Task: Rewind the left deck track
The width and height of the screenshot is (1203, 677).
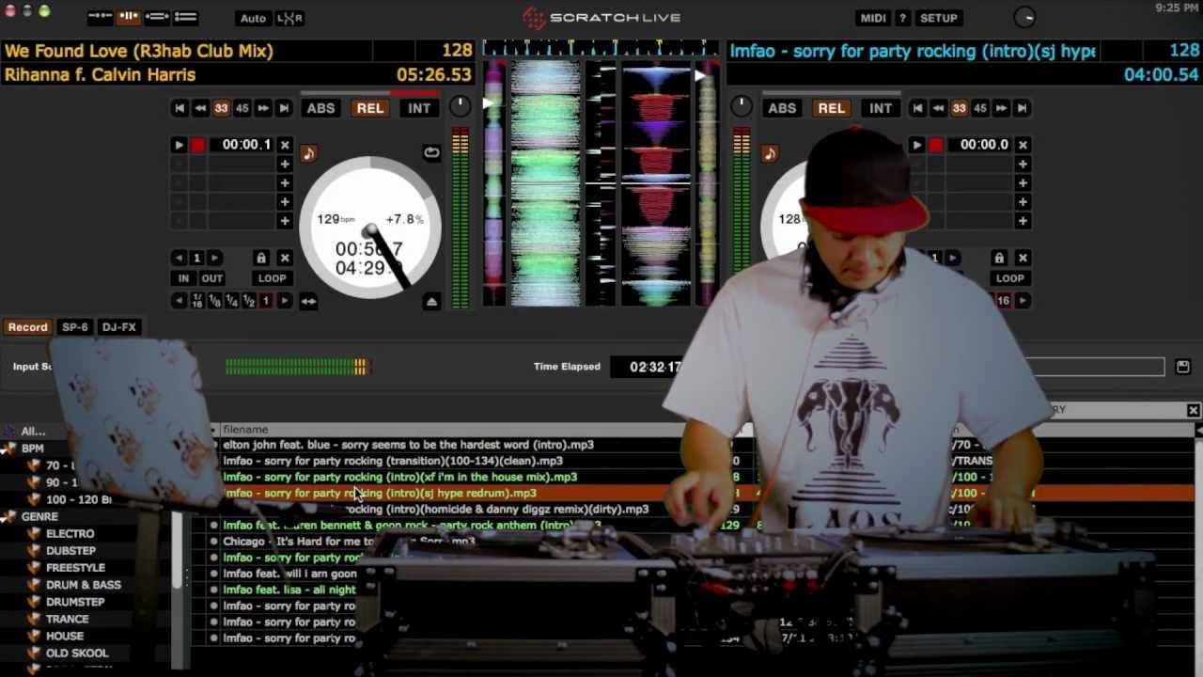Action: pyautogui.click(x=200, y=108)
